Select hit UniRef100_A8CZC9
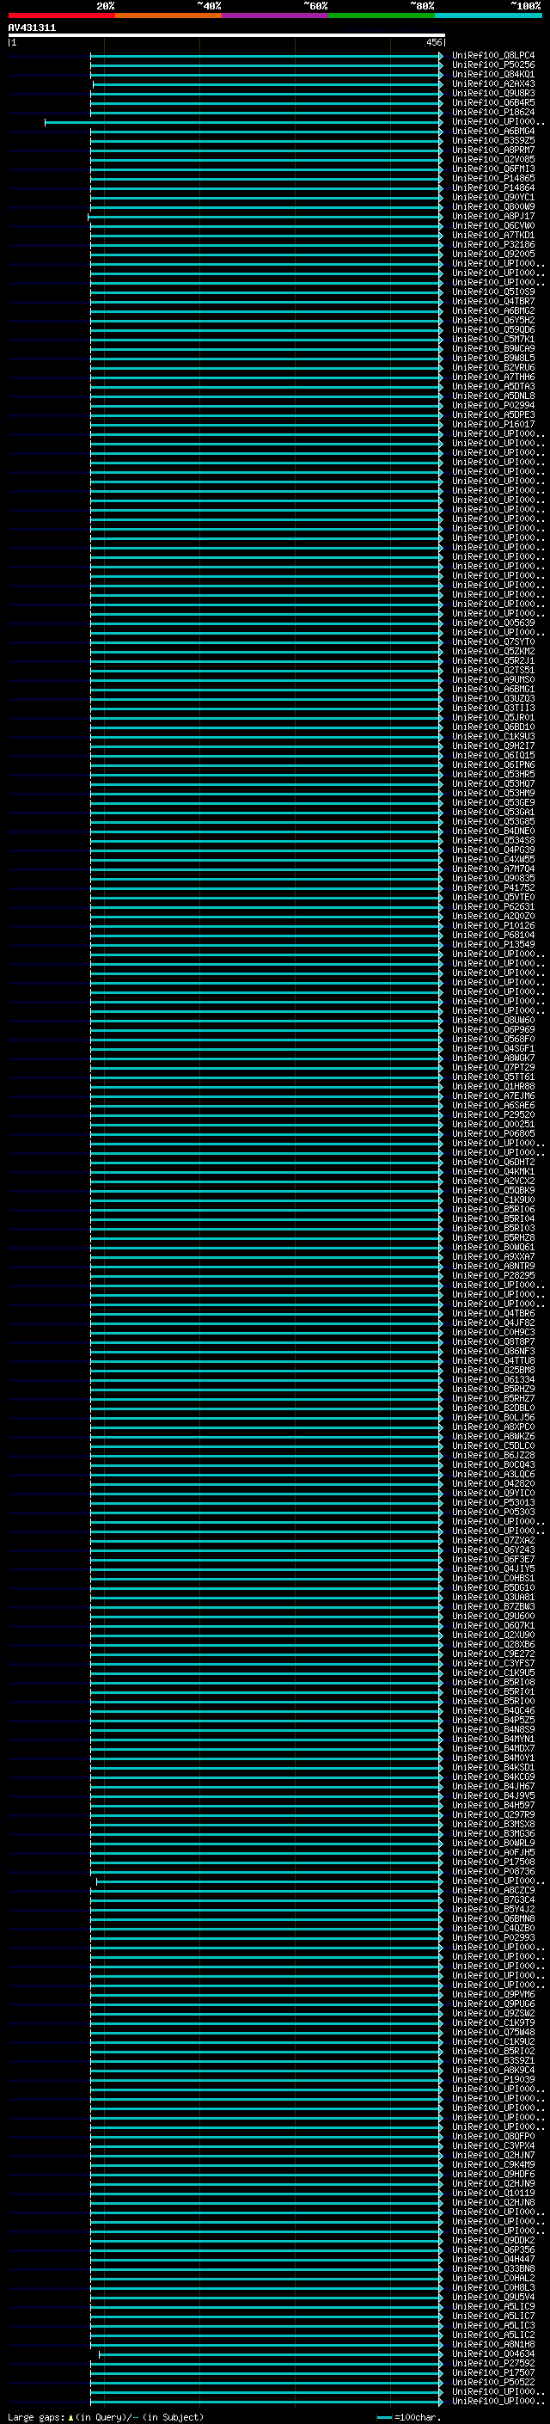Image resolution: width=550 pixels, height=2424 pixels. 493,1889
